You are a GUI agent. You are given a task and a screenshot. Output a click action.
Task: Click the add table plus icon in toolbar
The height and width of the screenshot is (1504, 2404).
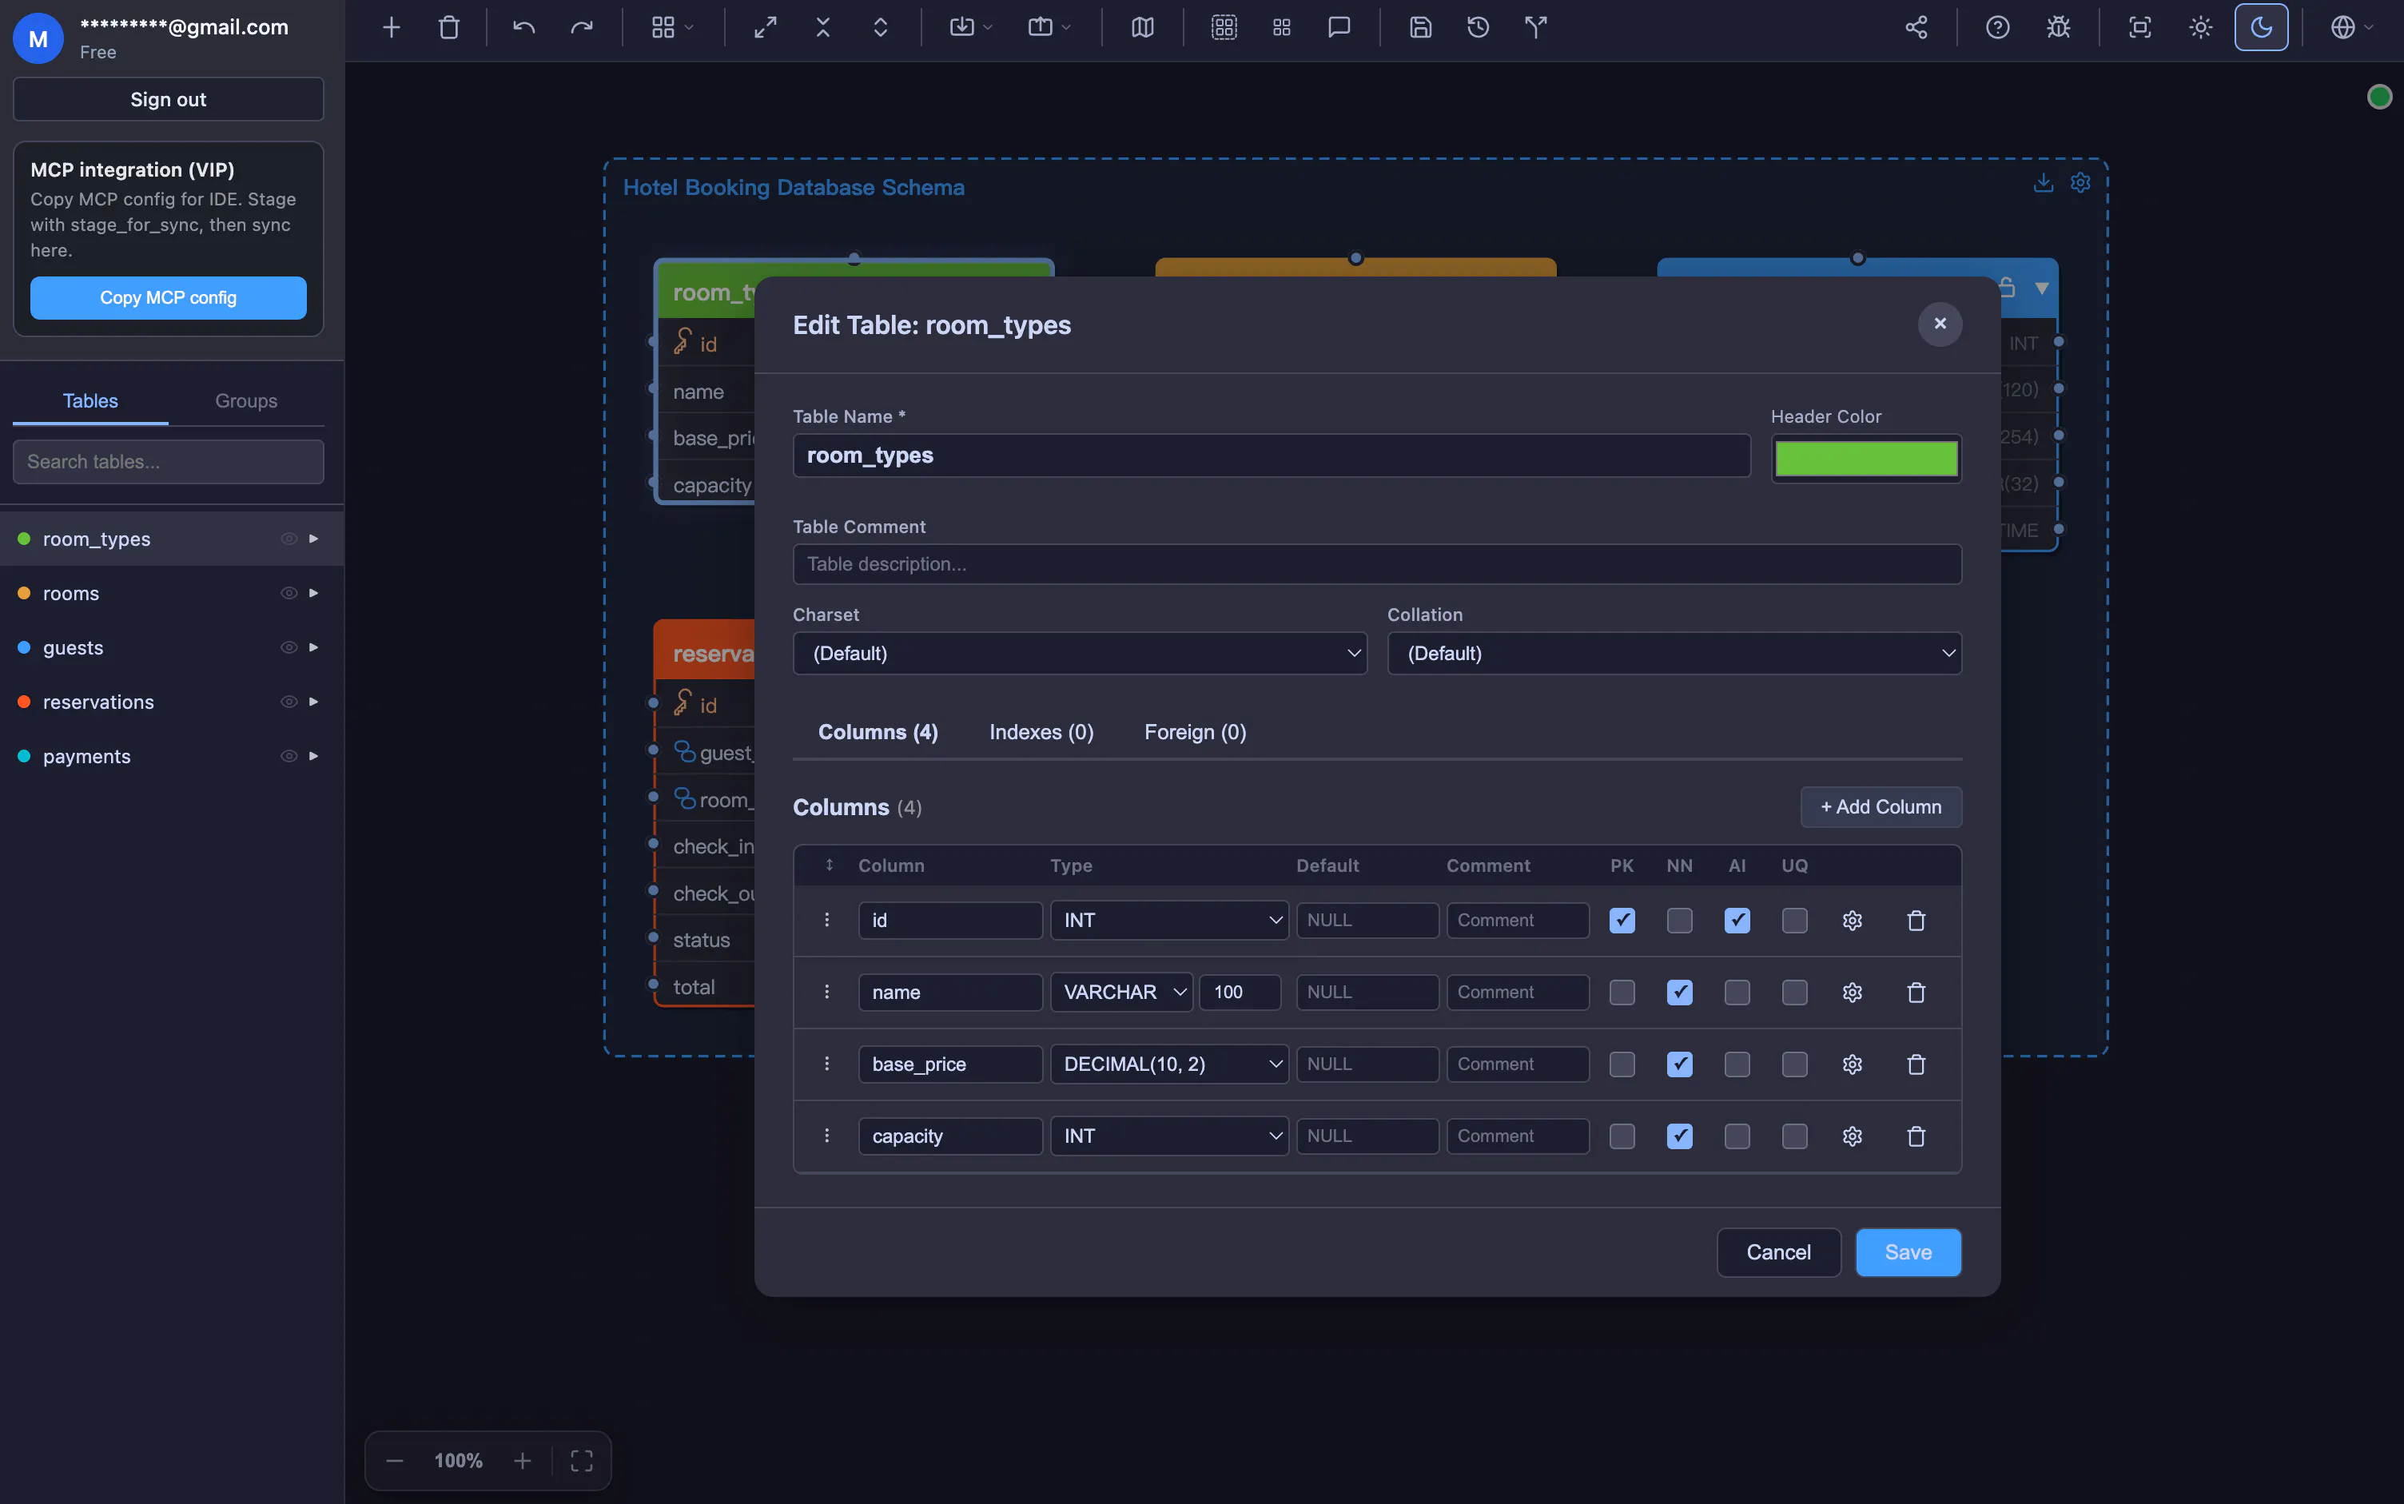(391, 28)
